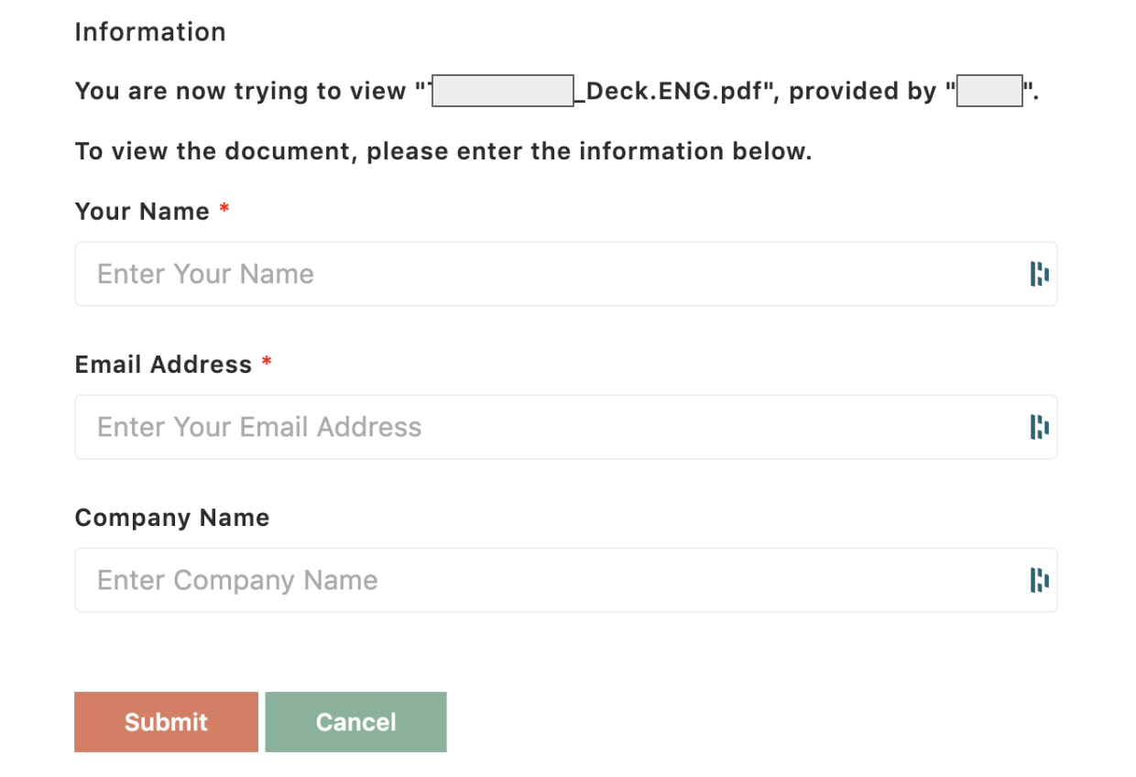
Task: Click the Information heading
Action: point(150,32)
